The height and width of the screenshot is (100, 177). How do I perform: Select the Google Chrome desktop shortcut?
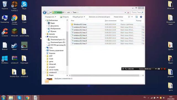coord(14,20)
